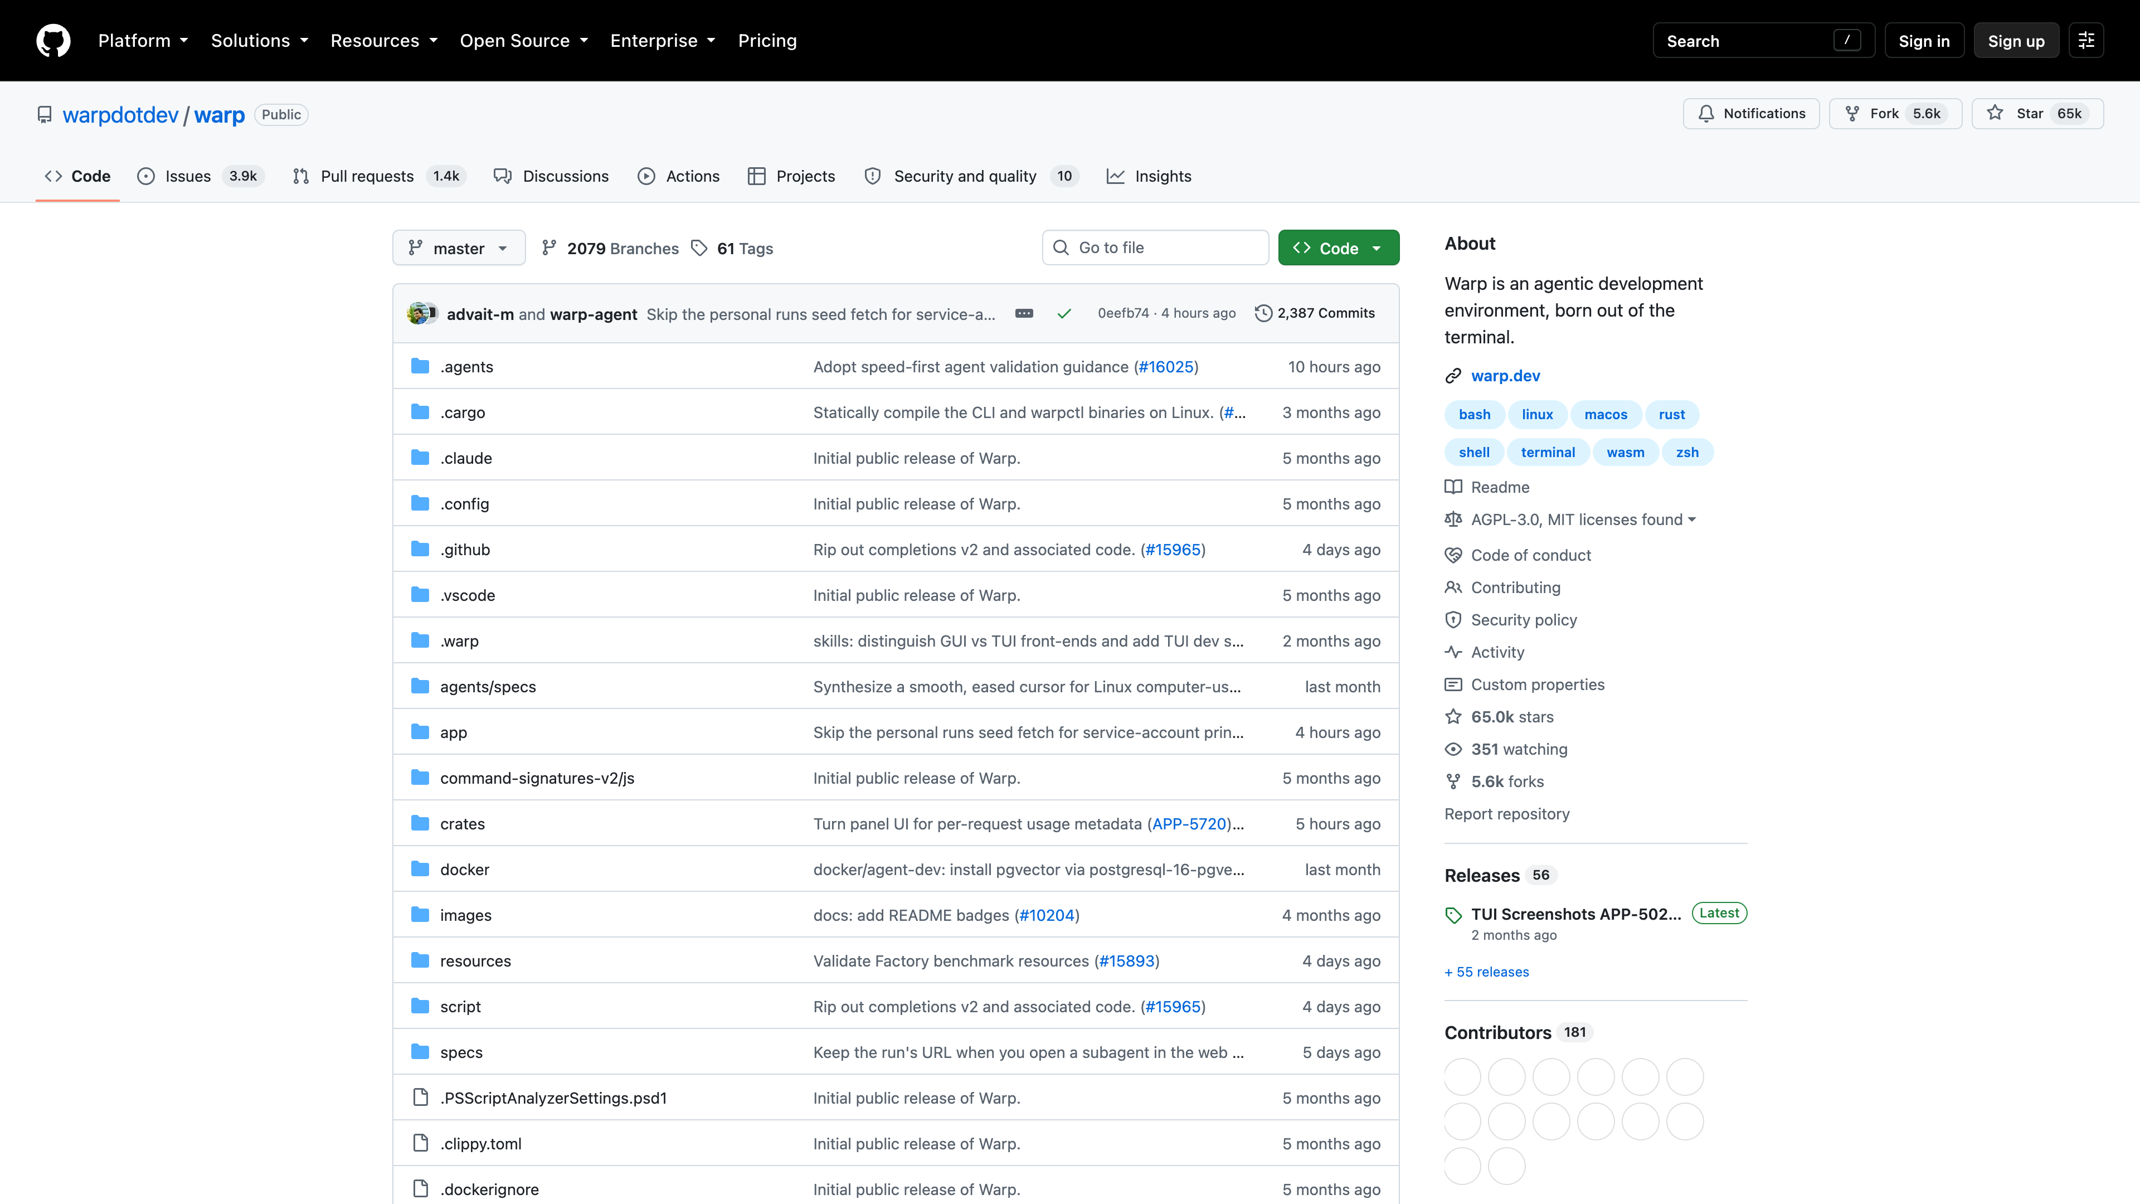The width and height of the screenshot is (2140, 1204).
Task: Click the link icon beside warp.dev
Action: (x=1453, y=376)
